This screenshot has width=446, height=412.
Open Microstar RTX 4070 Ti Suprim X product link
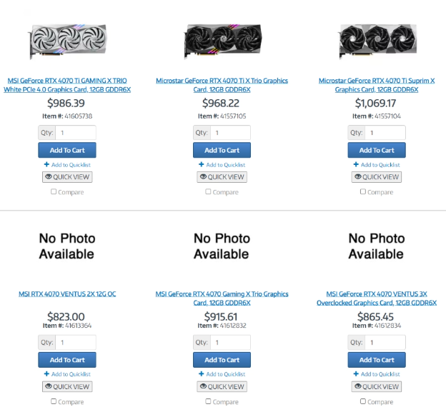click(x=376, y=85)
